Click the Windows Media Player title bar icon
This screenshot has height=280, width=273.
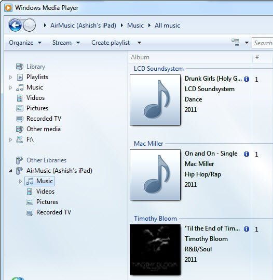click(x=8, y=8)
